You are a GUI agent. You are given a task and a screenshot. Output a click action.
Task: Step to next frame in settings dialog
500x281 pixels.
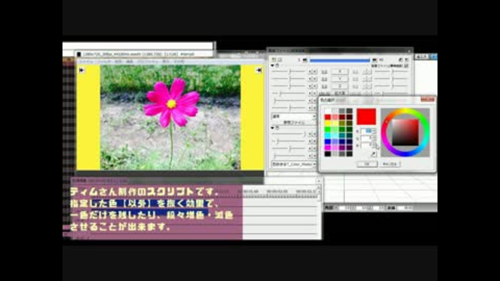374,60
